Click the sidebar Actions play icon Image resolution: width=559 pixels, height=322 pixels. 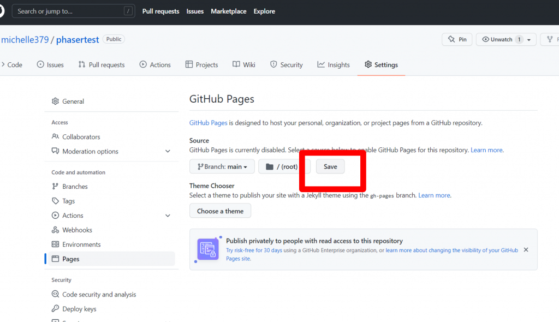coord(55,215)
